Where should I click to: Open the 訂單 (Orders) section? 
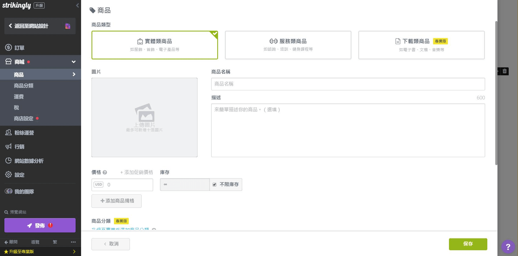[x=19, y=48]
